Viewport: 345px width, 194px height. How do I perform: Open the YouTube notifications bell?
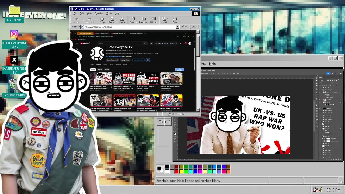(x=185, y=43)
